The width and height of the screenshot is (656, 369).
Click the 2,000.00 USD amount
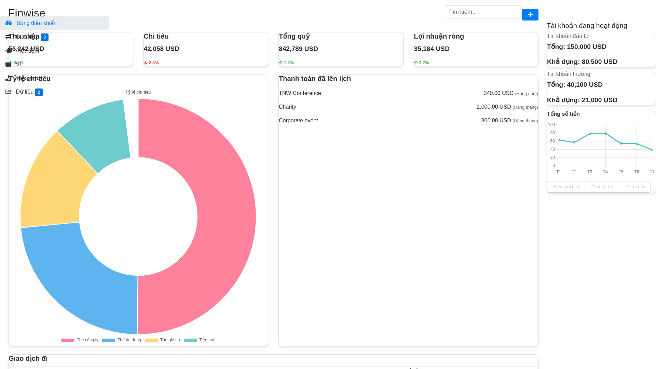point(494,107)
